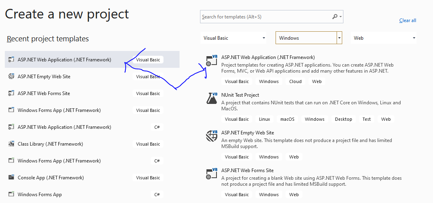
Task: Click Visual Basic tag under ASP.NET Web Application result
Action: 237,81
